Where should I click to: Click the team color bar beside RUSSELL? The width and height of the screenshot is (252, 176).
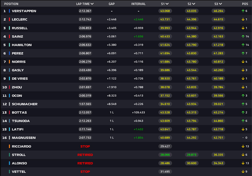(x=9, y=28)
